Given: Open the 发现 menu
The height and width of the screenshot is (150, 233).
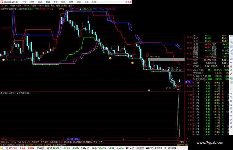Looking at the screenshot, I should pyautogui.click(x=63, y=2).
